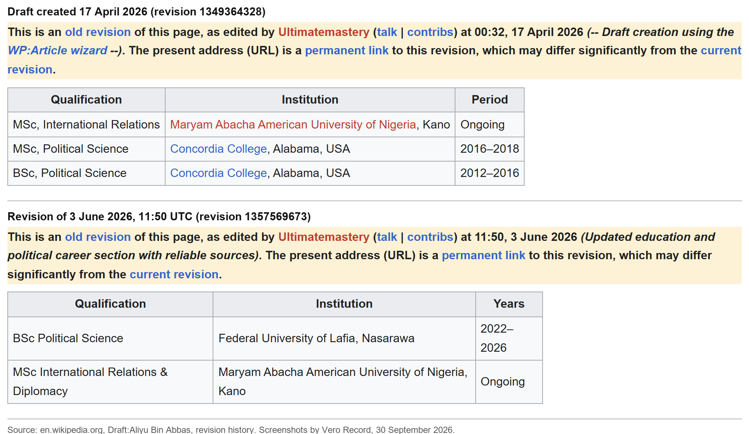The height and width of the screenshot is (434, 749).
Task: Select 'Maryam Abacha American University of Nigeria, Kano' plain cell
Action: tap(344, 382)
